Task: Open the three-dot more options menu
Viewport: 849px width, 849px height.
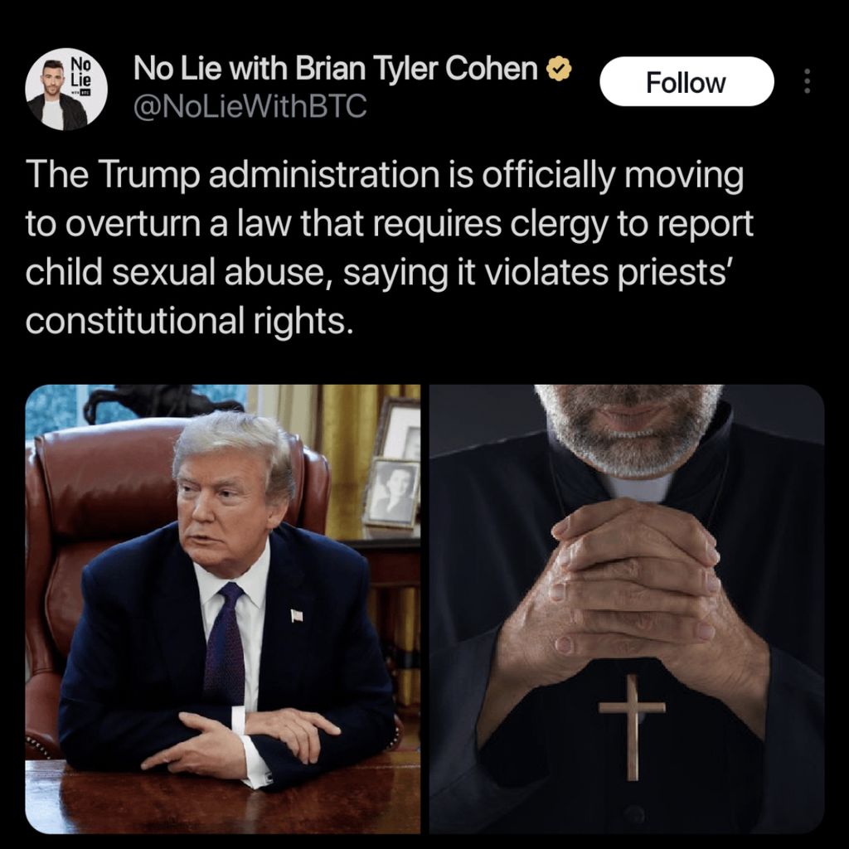Action: click(807, 81)
